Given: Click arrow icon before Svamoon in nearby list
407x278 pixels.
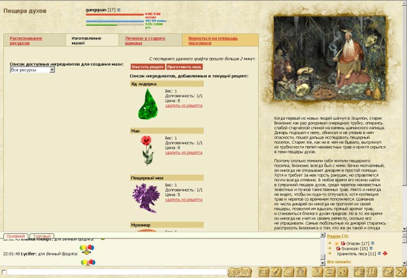Looking at the screenshot, I should [x=330, y=249].
